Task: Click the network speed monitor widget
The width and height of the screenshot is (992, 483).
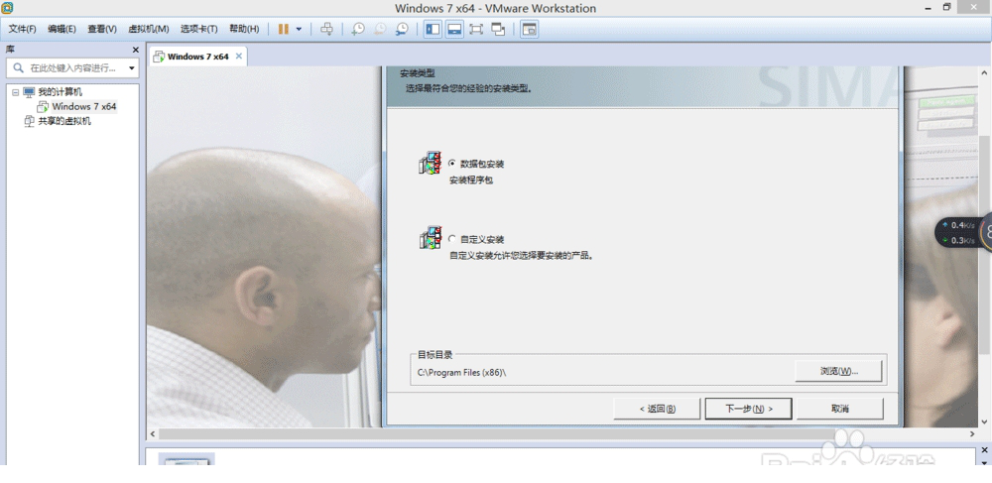Action: pyautogui.click(x=963, y=233)
